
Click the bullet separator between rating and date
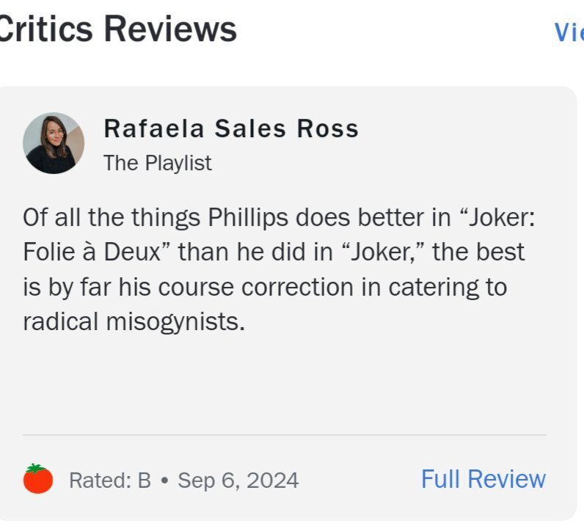coord(164,481)
